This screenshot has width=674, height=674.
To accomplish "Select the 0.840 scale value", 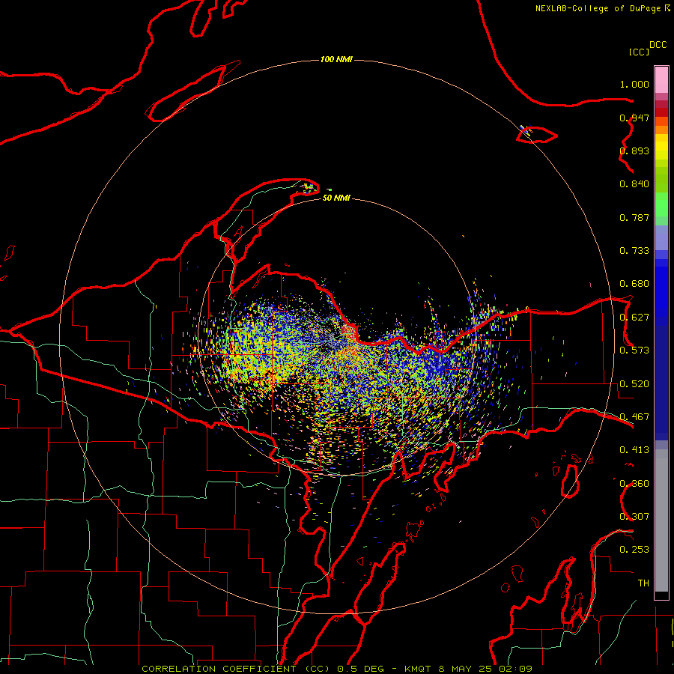I will 634,184.
